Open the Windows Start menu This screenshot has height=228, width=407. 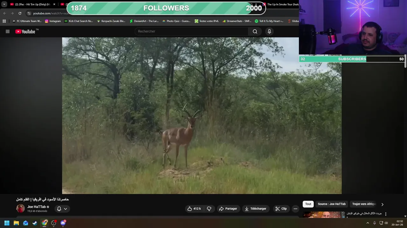[x=7, y=223]
